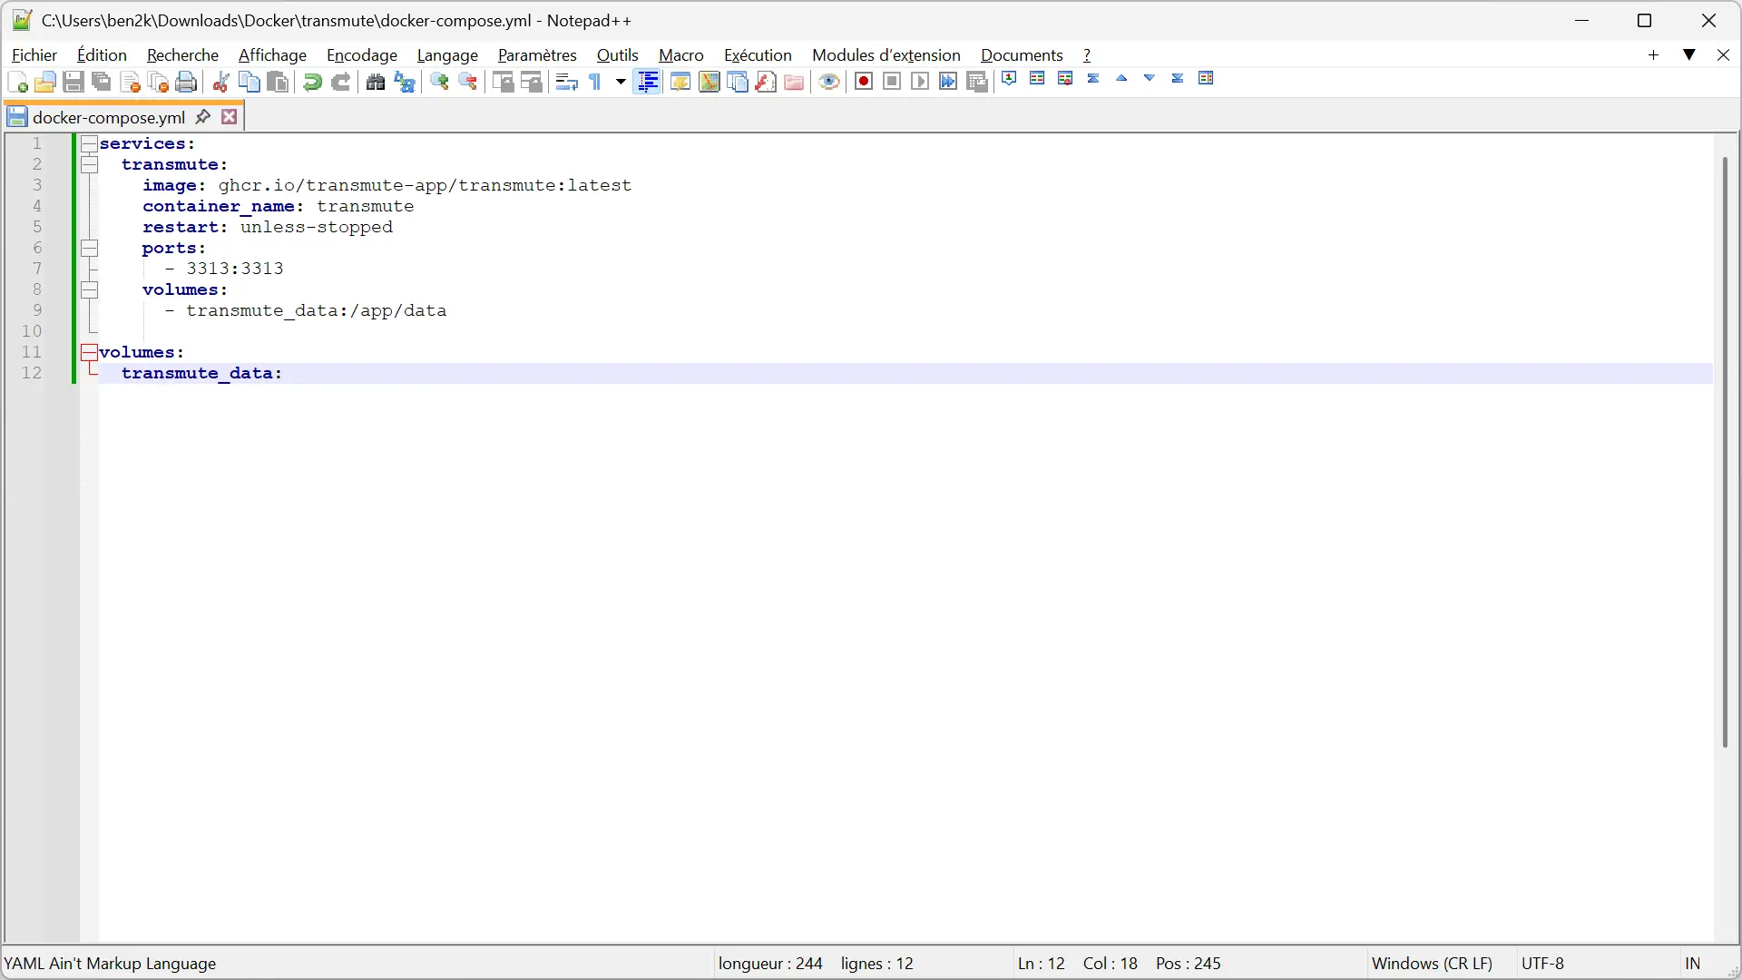Open the Document List panel icon
The width and height of the screenshot is (1742, 980).
[x=738, y=83]
